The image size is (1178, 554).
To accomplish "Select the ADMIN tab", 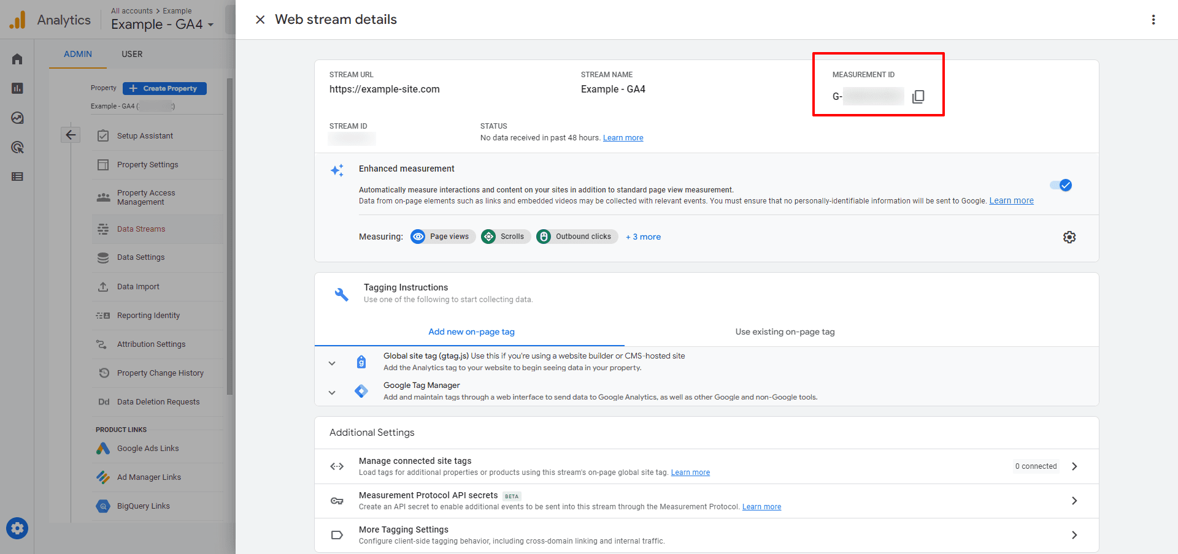I will point(78,54).
